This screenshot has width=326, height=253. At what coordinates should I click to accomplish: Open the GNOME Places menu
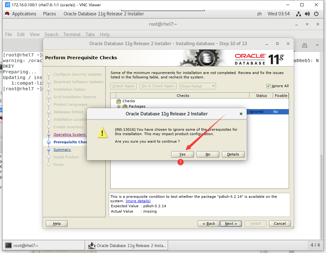tap(50, 14)
